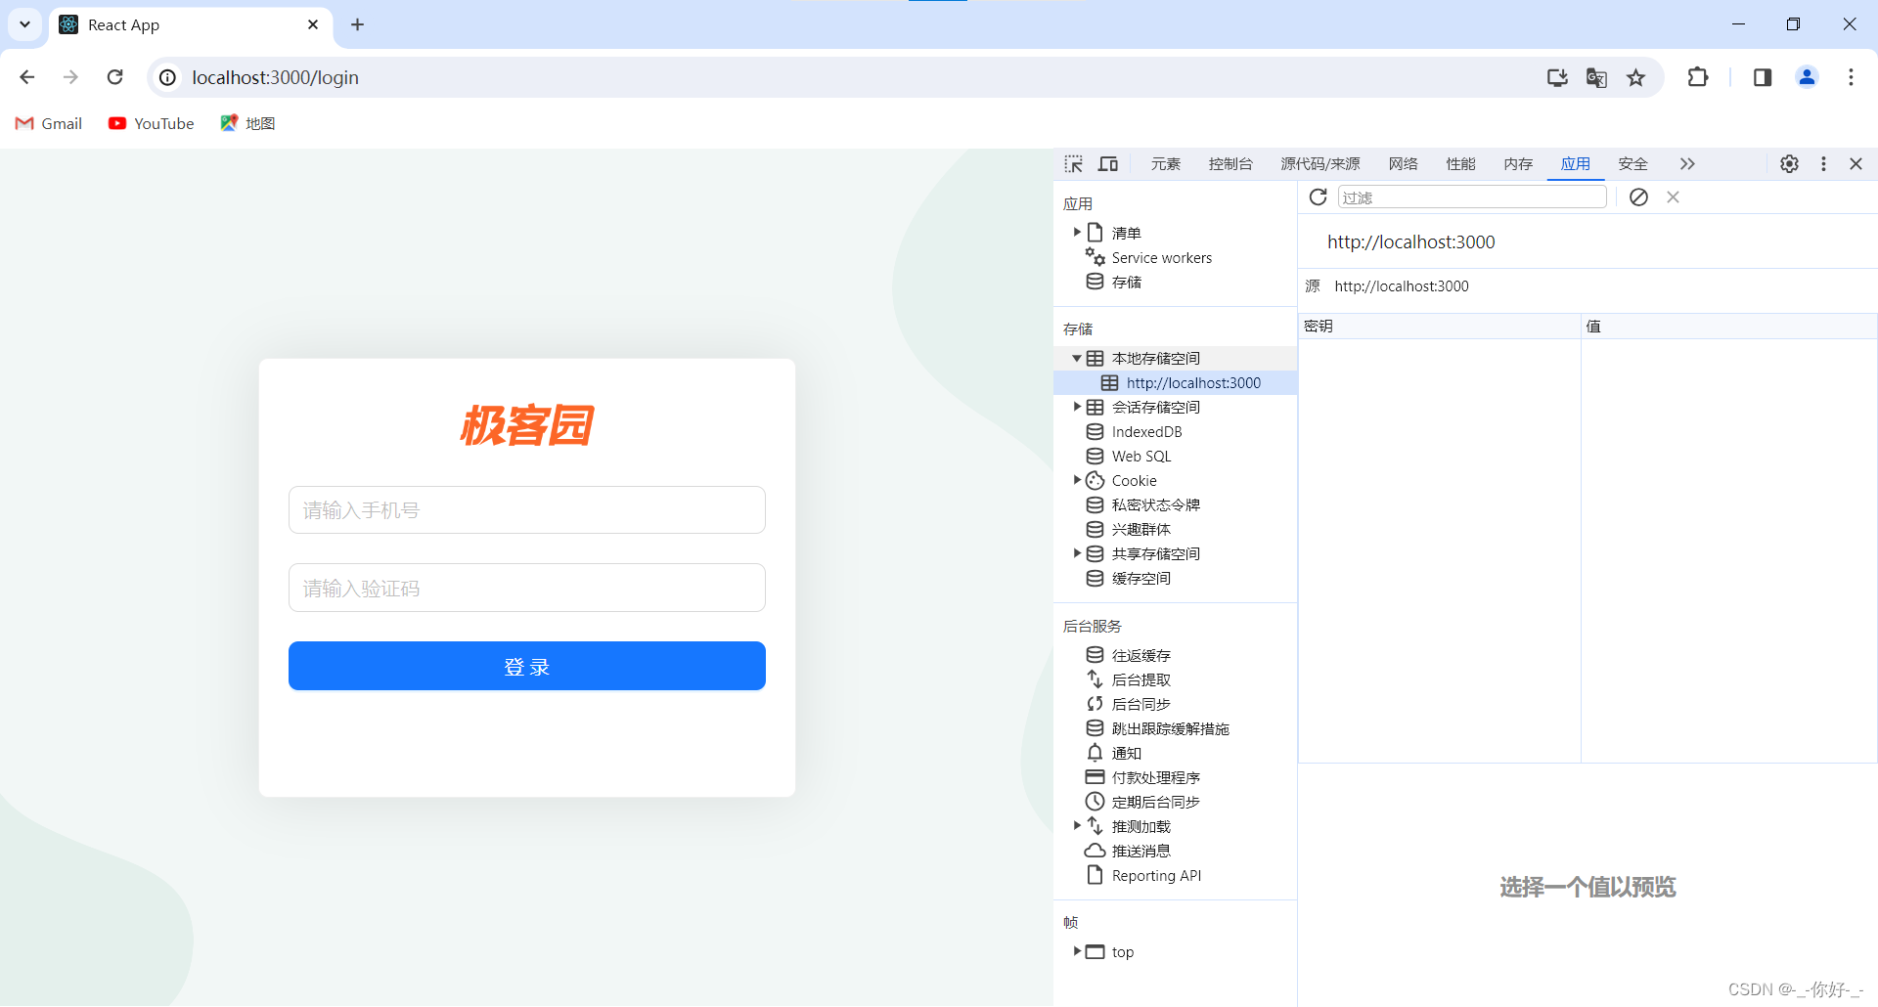
Task: Select the inspect element tool in DevTools
Action: tap(1073, 163)
